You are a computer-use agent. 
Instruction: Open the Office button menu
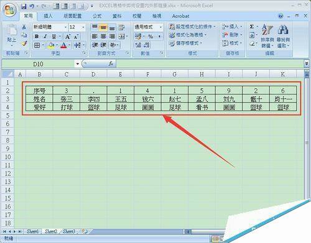coord(10,10)
